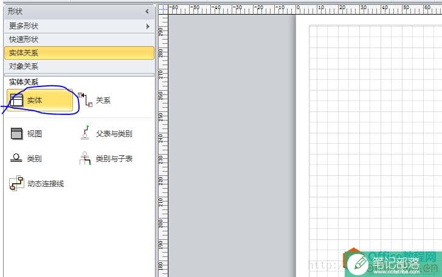442x277 pixels.
Task: Click the 类别与子表 label text
Action: click(x=114, y=159)
